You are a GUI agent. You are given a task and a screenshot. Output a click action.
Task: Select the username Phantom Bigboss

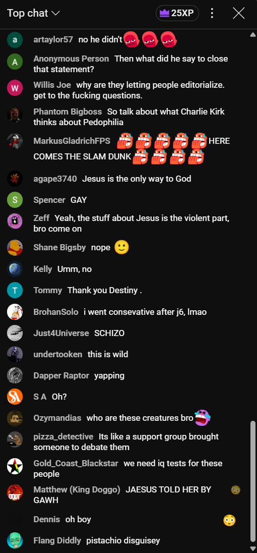(68, 112)
